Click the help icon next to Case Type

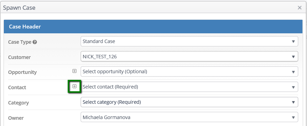pyautogui.click(x=35, y=42)
